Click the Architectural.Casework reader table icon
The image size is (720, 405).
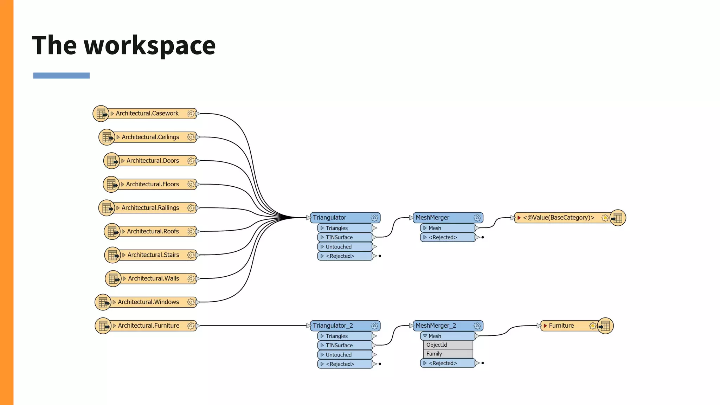point(101,114)
